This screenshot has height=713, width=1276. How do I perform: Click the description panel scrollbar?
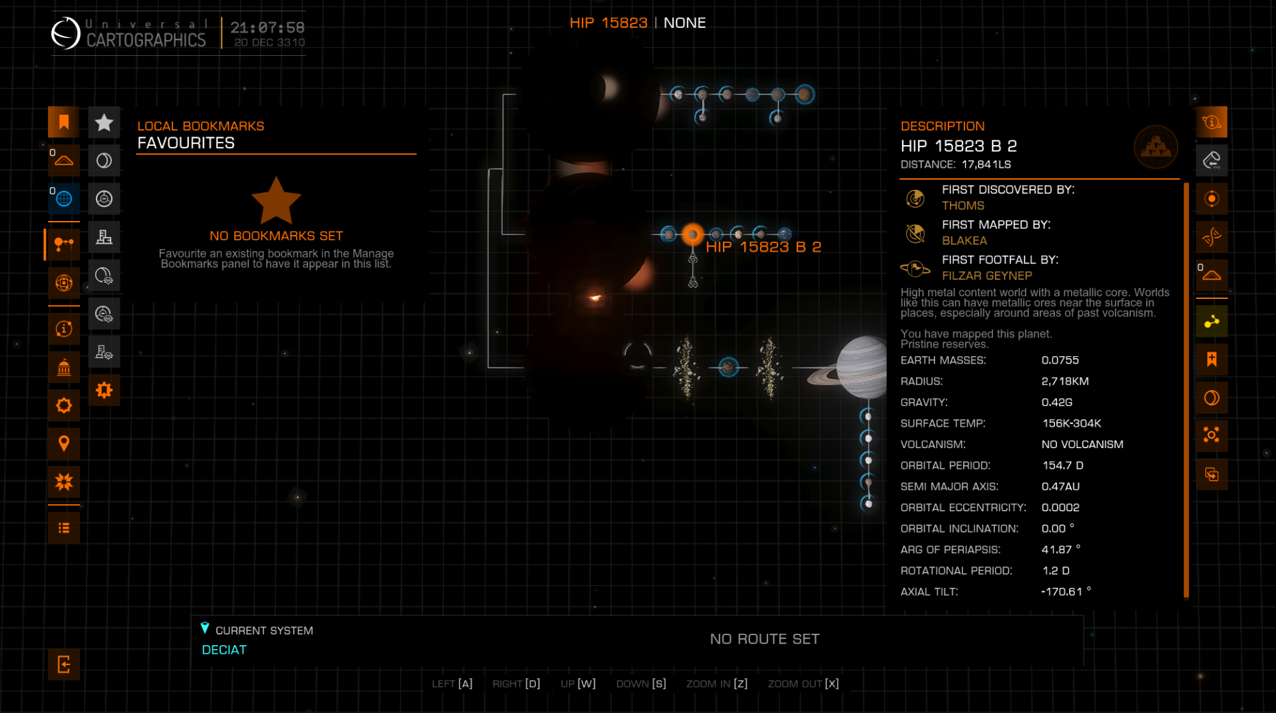(1186, 390)
